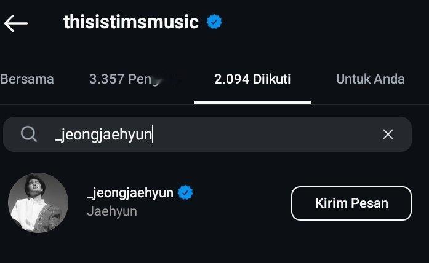
Task: Click verified badge beside thisistimsmusic
Action: pos(214,22)
